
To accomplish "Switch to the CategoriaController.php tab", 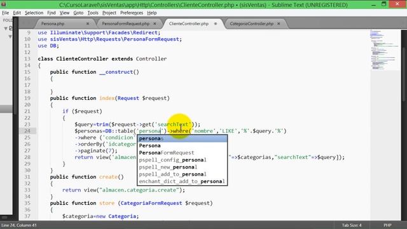I will [252, 24].
